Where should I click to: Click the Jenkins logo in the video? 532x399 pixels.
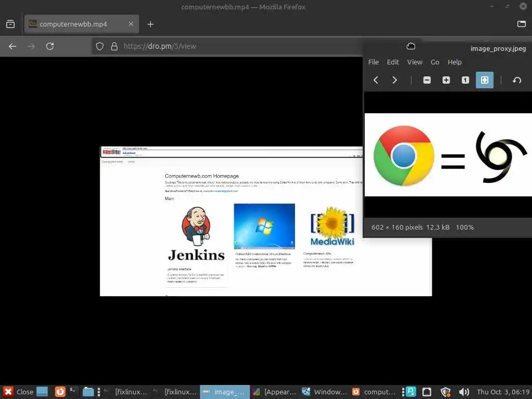(196, 234)
